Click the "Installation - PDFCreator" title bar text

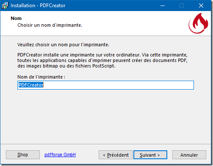(38, 6)
